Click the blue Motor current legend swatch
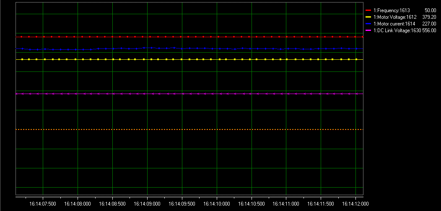 coord(368,24)
